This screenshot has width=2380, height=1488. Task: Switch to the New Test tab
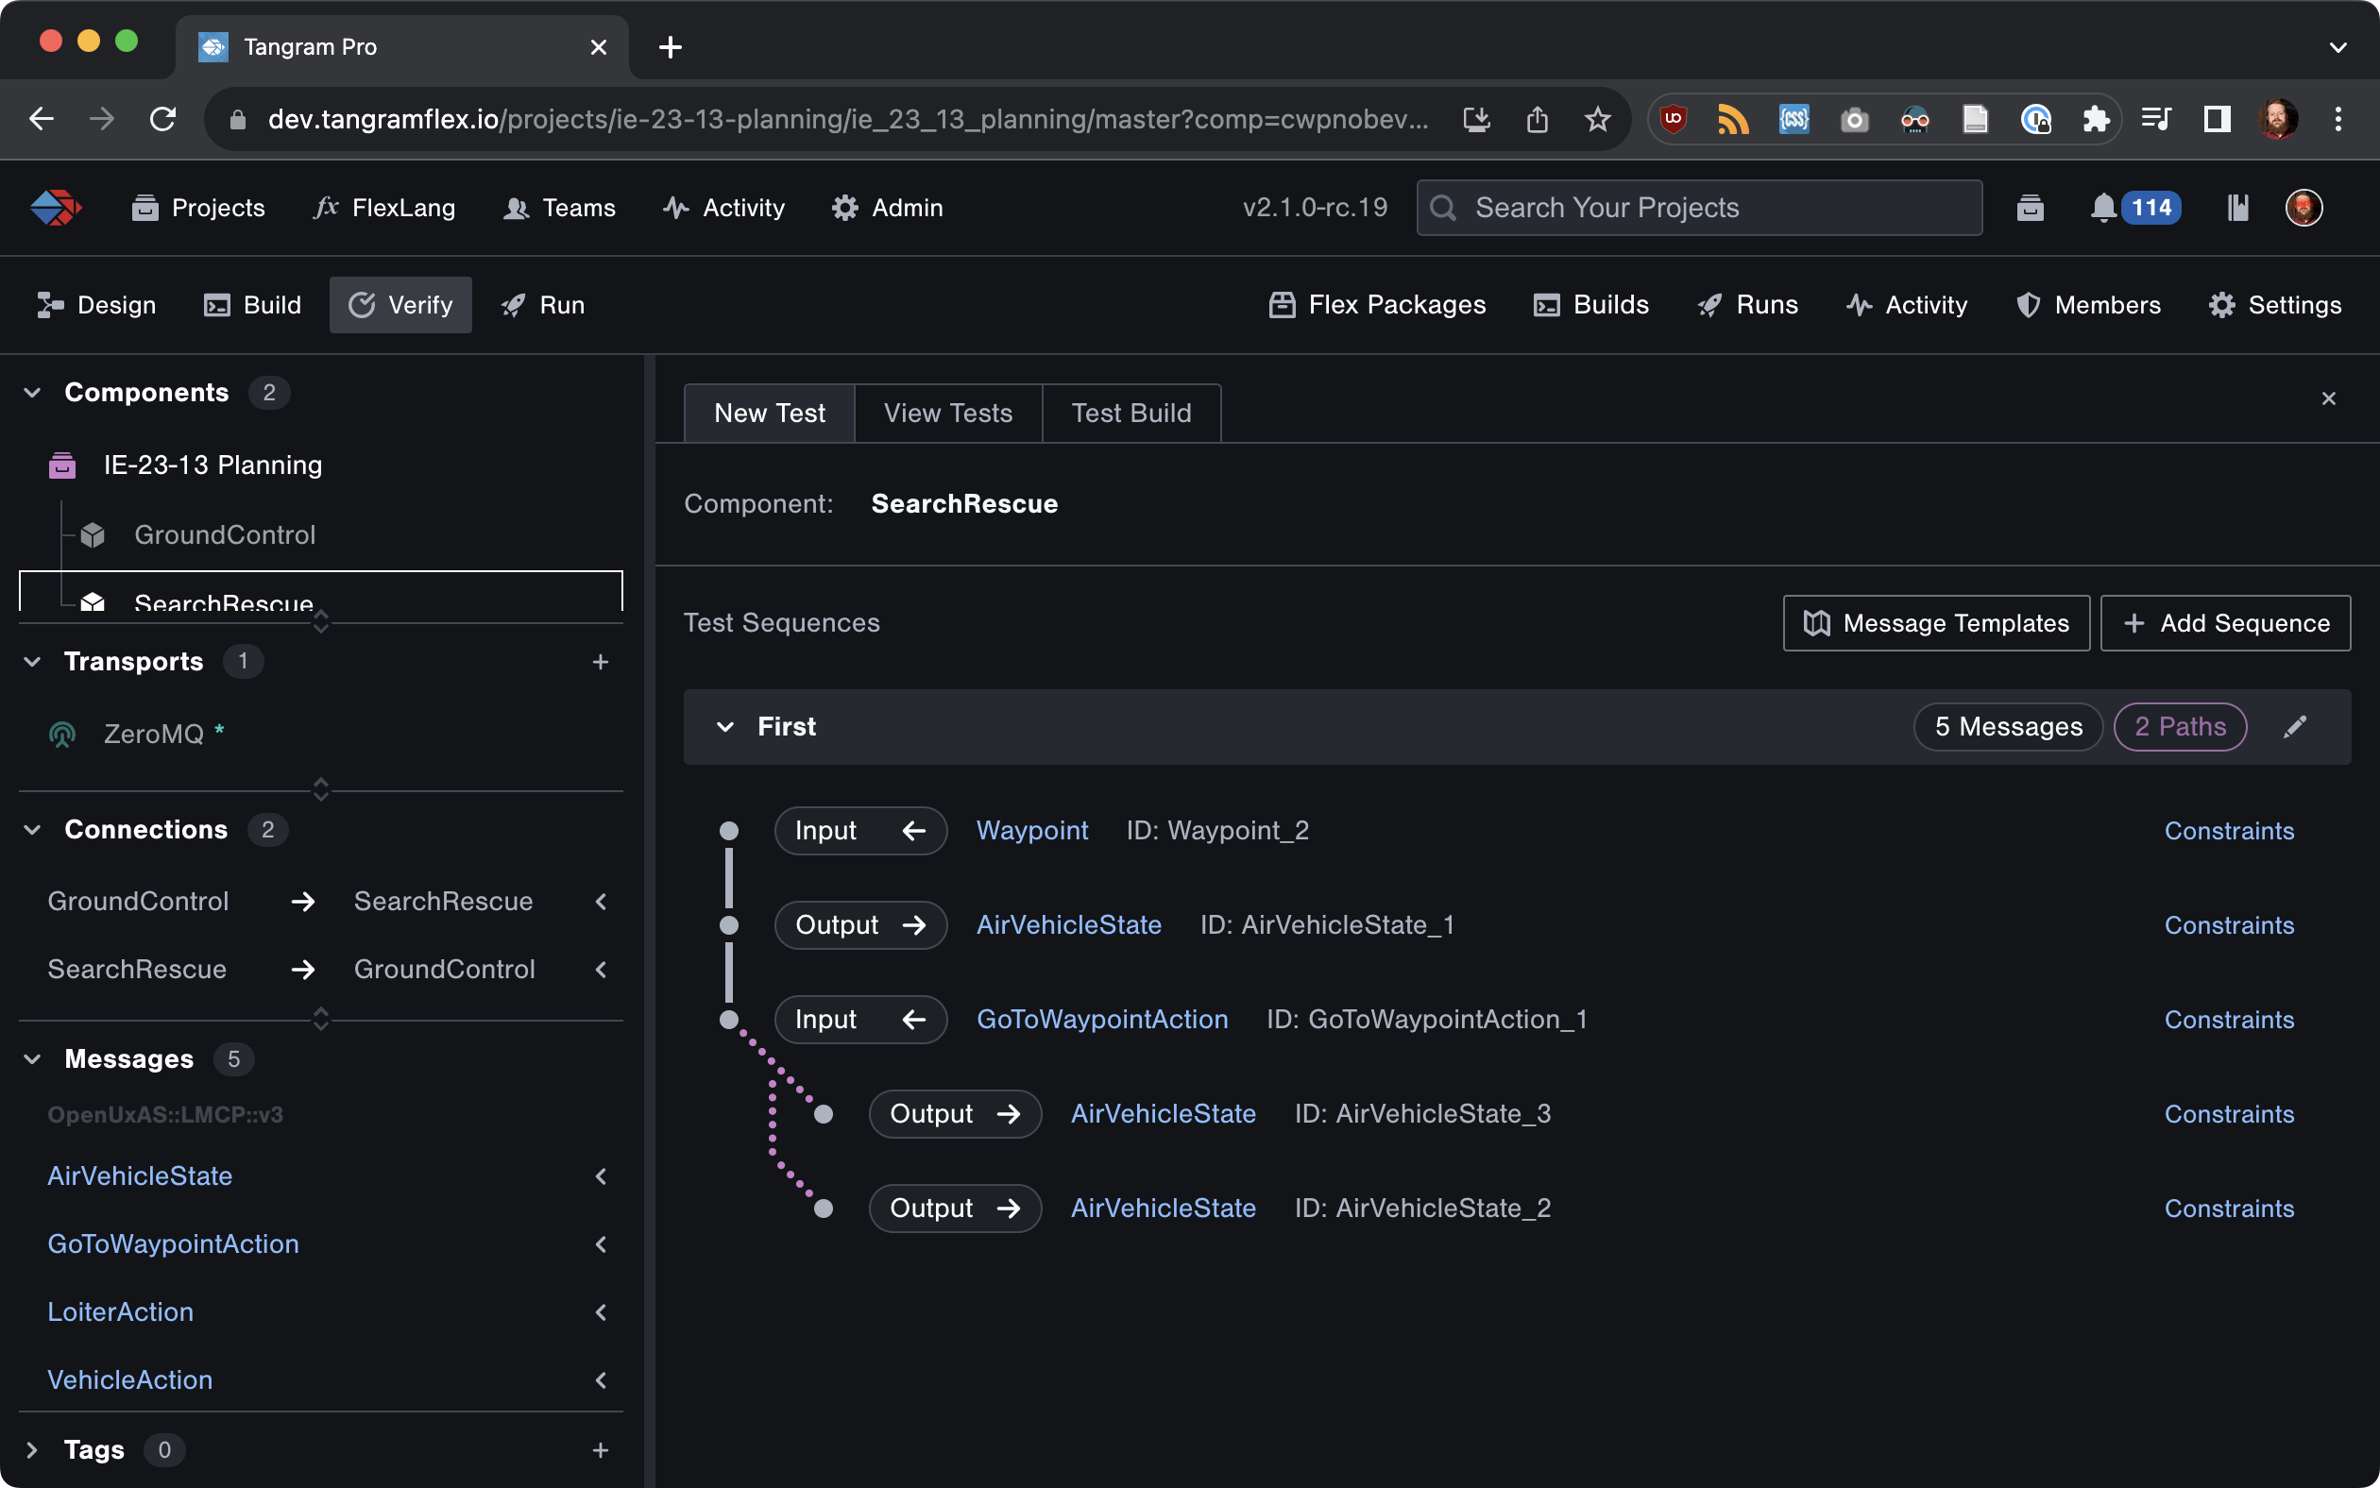click(769, 414)
